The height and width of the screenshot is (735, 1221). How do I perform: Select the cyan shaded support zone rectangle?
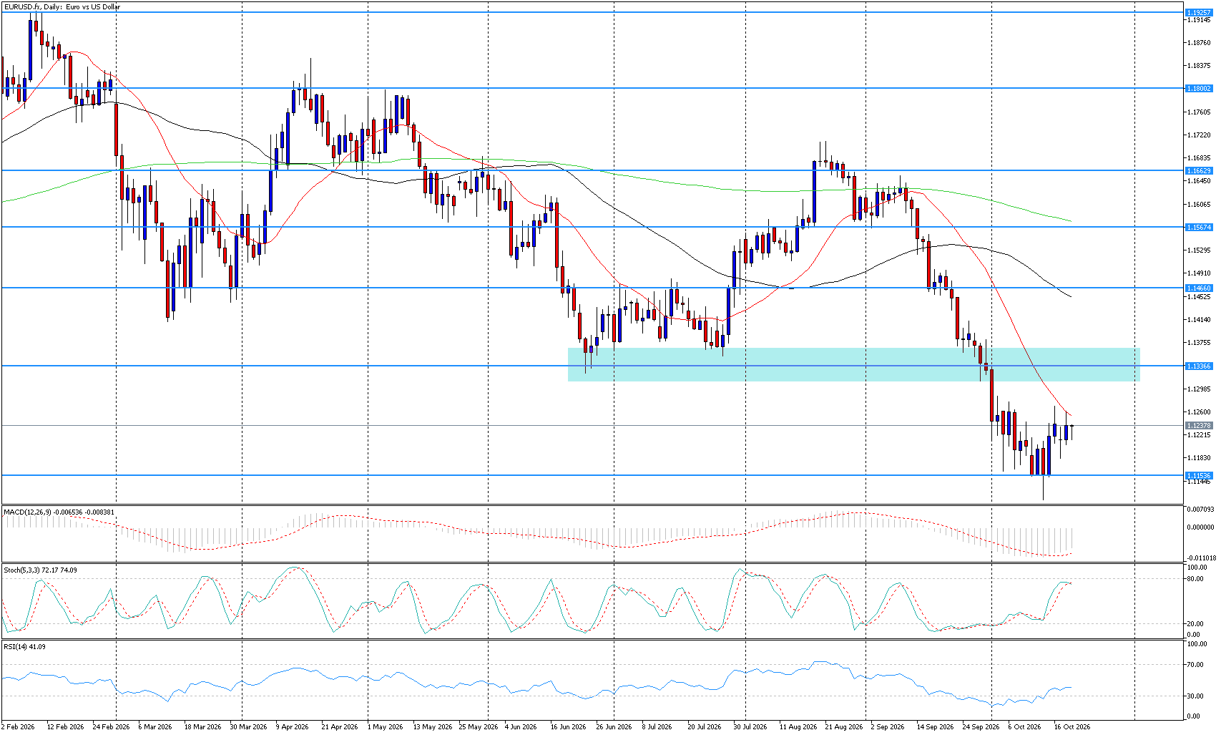point(853,365)
